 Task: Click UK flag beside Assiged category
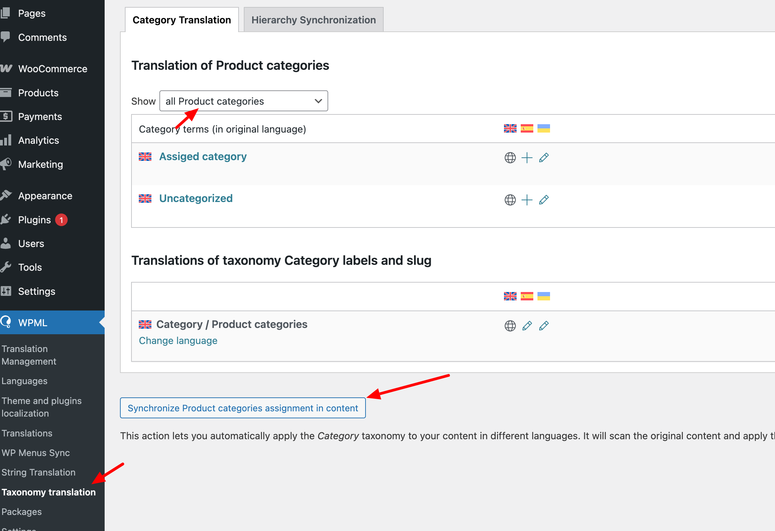point(145,157)
